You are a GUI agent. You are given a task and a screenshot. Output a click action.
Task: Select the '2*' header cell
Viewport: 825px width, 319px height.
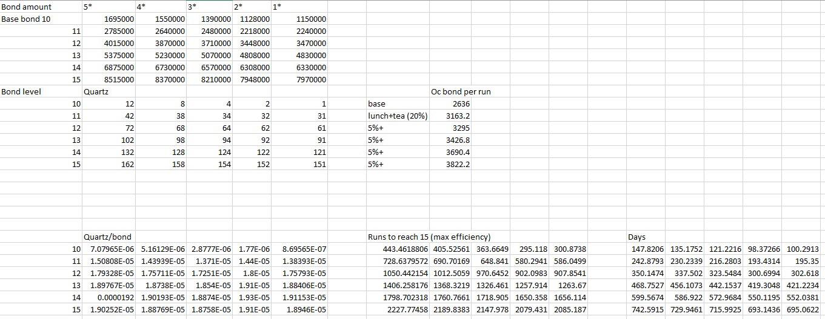[x=252, y=7]
